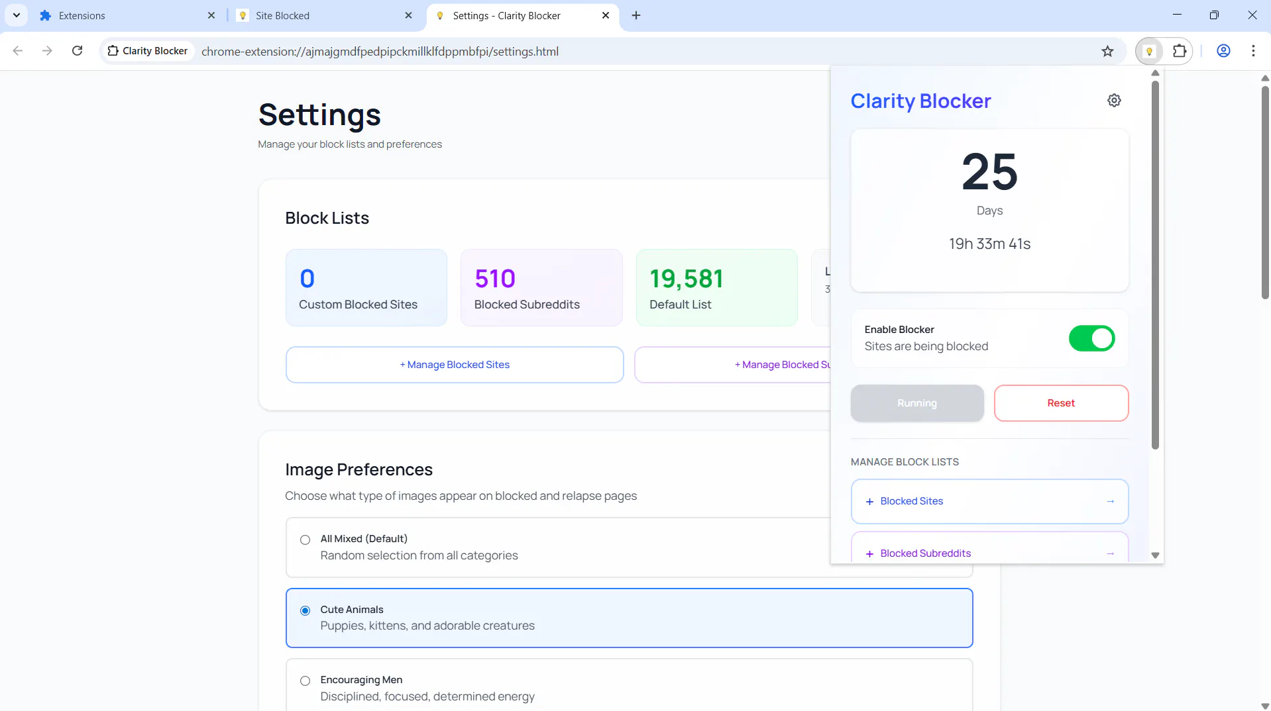Click the Running button in popup

click(x=917, y=403)
